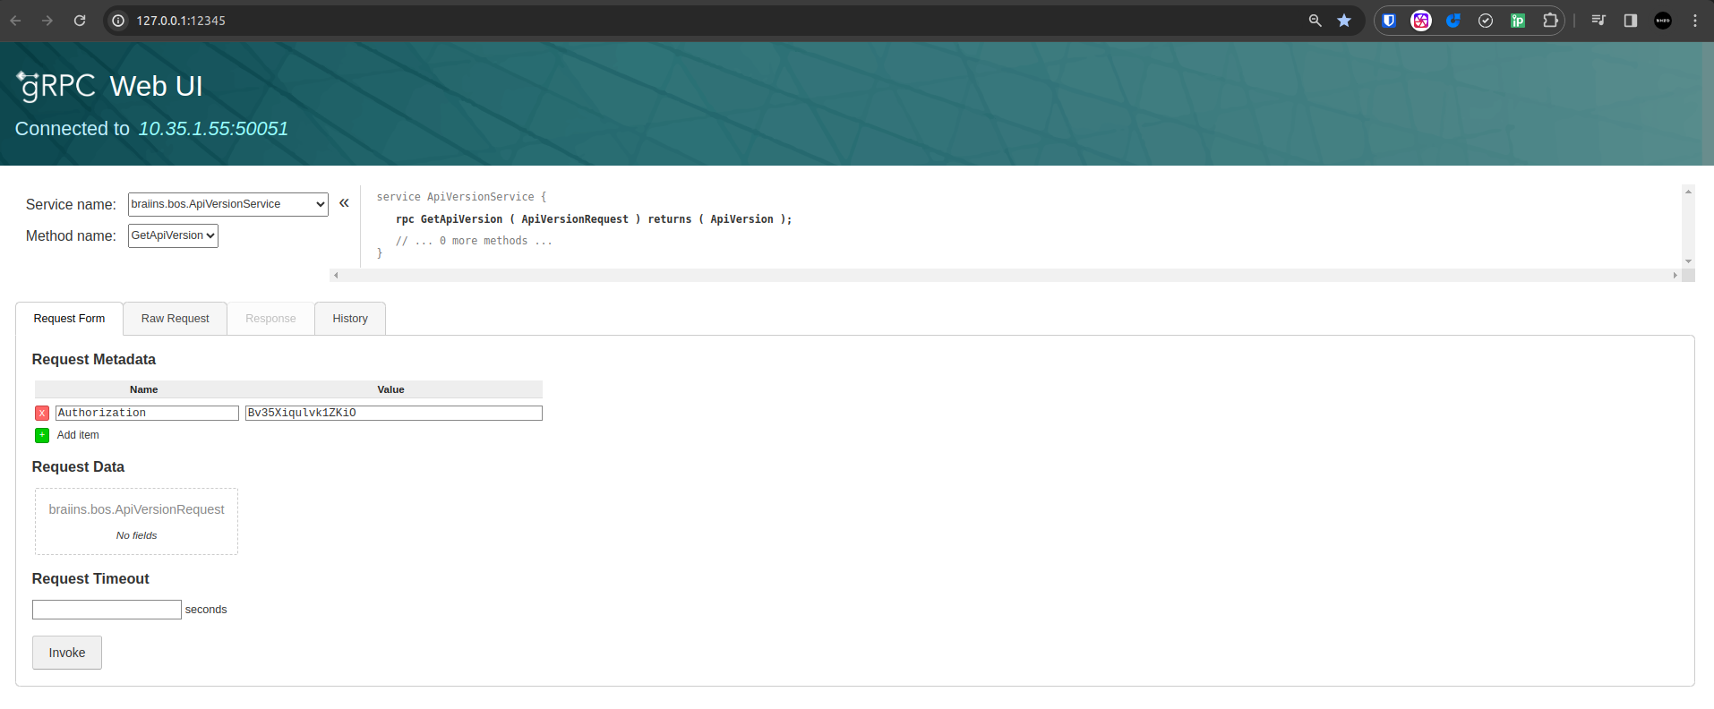
Task: Open the checkmark circle extension icon
Action: [1486, 21]
